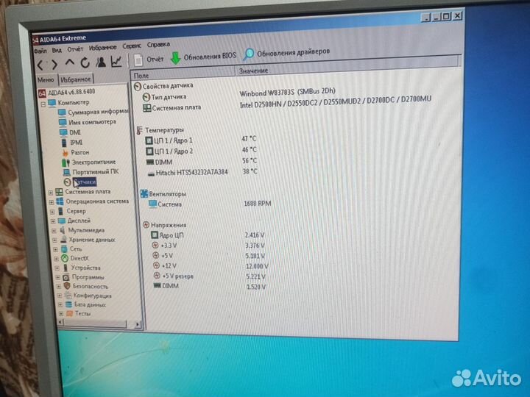Switch to the Избранное tab
The image size is (530, 397).
pos(75,79)
